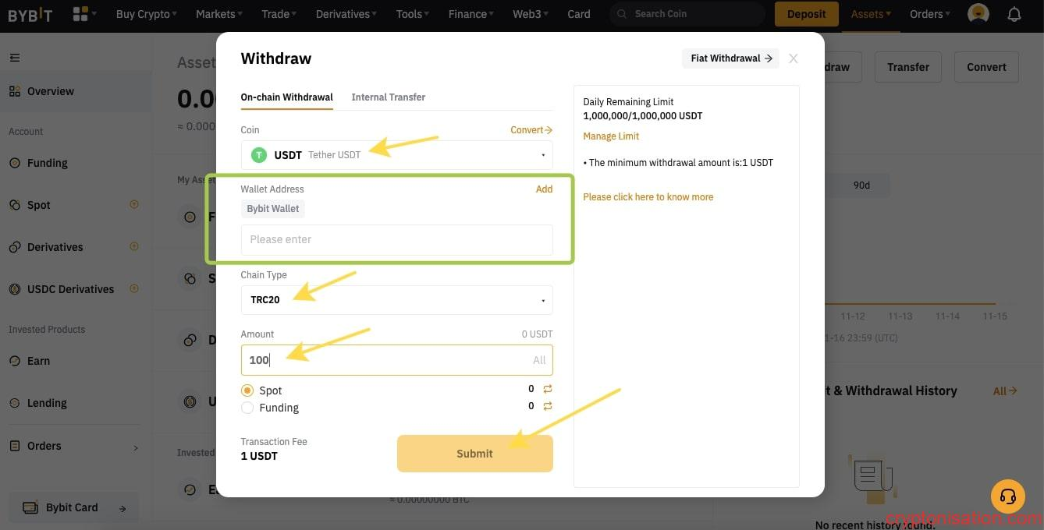Select the On-chain Withdrawal tab
Screen dimensions: 1044x530
coord(286,97)
